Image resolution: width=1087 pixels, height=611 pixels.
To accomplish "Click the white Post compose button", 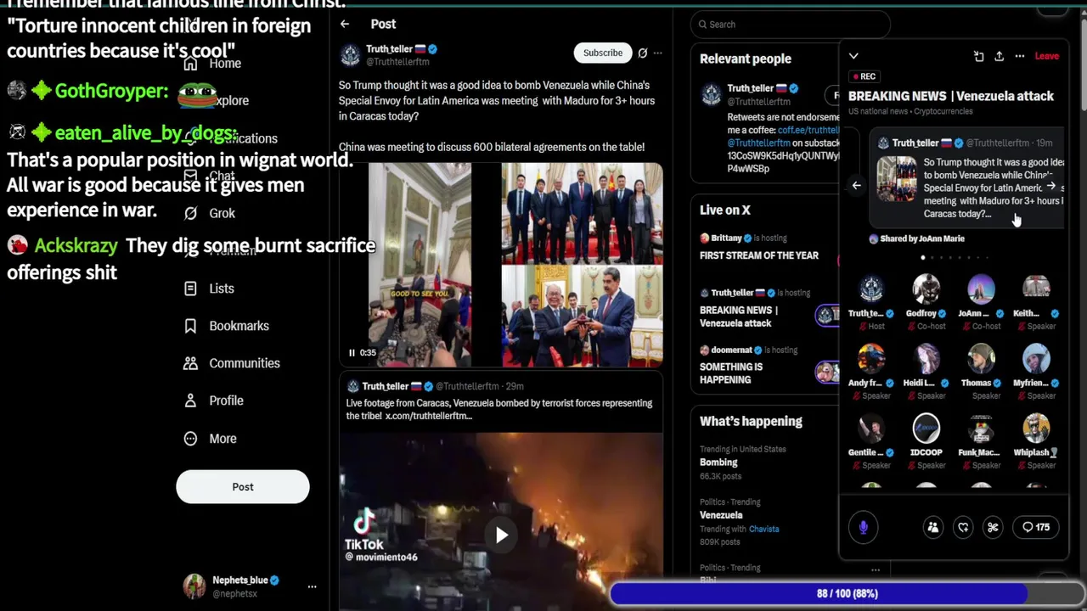I will 243,487.
